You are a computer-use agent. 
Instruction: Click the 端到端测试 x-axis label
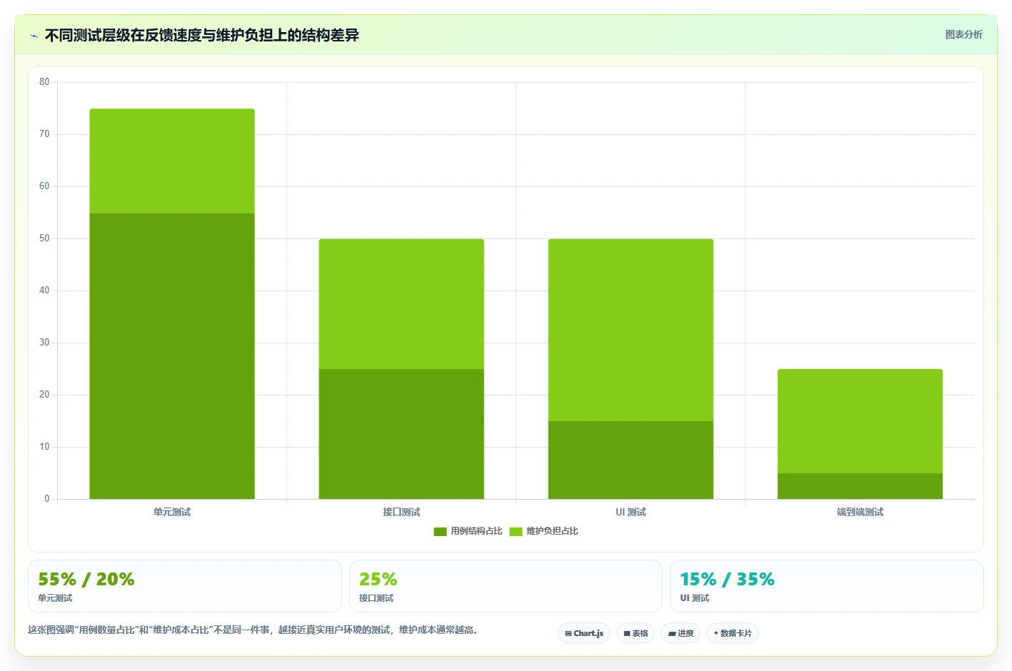point(860,513)
